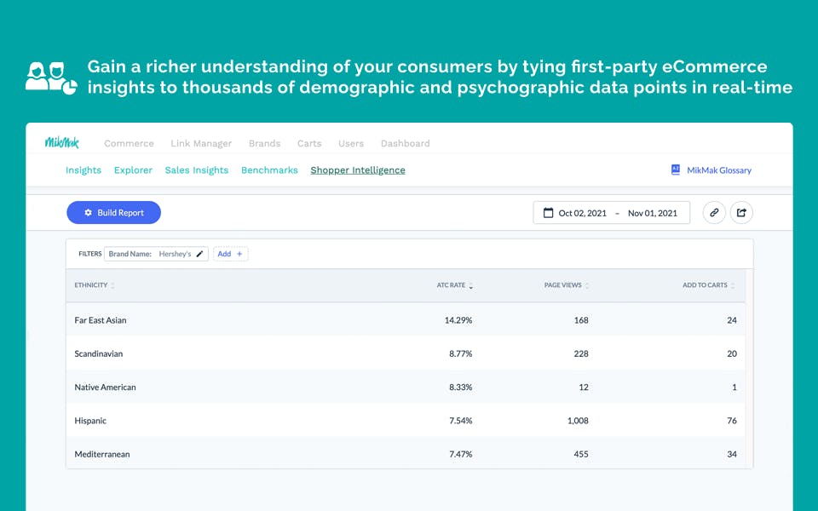The image size is (818, 511).
Task: Switch to the Shopper Intelligence tab
Action: click(358, 170)
